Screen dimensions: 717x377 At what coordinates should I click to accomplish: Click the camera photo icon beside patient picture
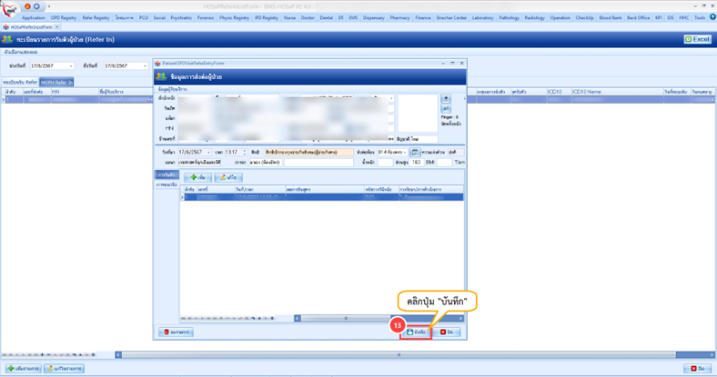click(446, 99)
